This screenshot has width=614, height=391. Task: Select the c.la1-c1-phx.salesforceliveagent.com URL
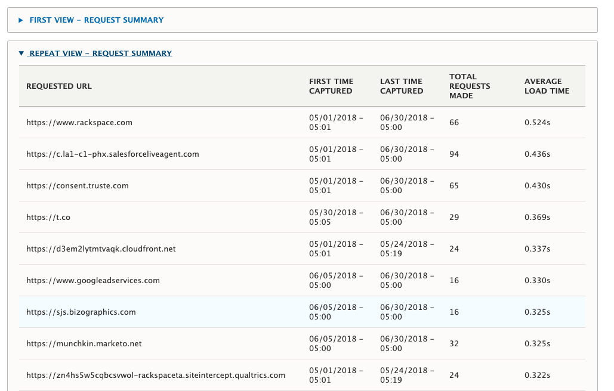click(113, 154)
